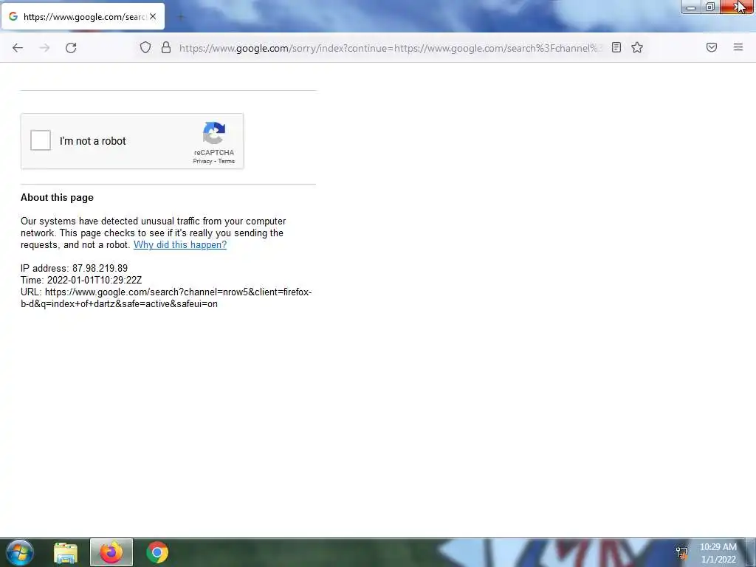Open the Firefox hamburger application menu
Image resolution: width=756 pixels, height=567 pixels.
coord(738,47)
